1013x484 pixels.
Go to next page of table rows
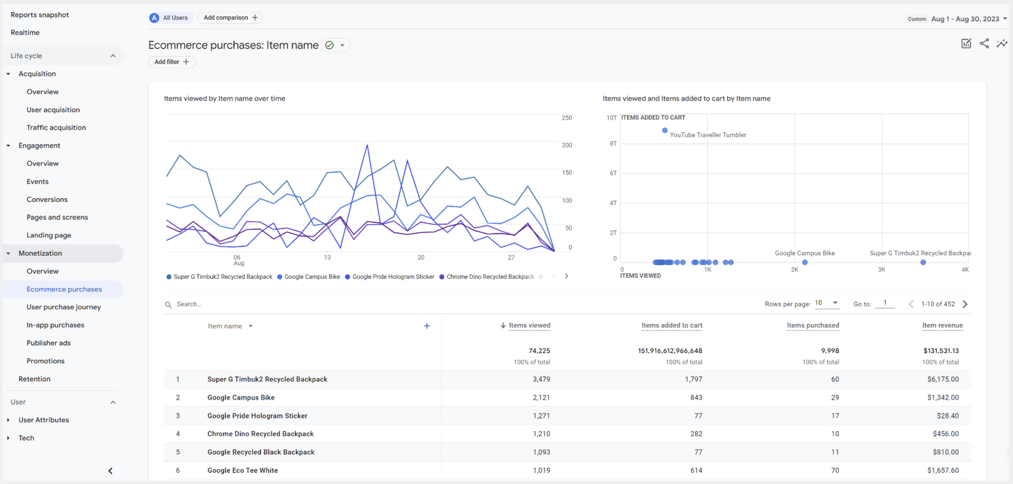tap(965, 304)
